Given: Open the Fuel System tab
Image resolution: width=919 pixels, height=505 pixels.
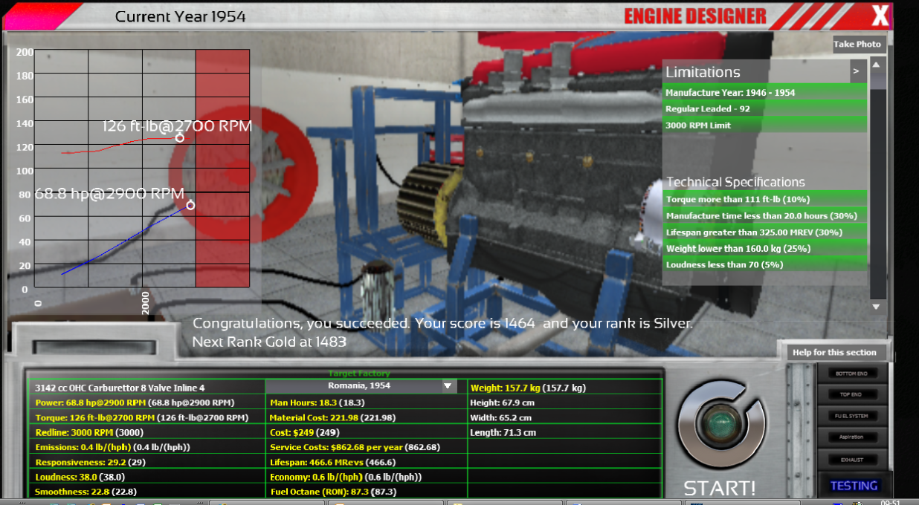Looking at the screenshot, I should coord(851,416).
